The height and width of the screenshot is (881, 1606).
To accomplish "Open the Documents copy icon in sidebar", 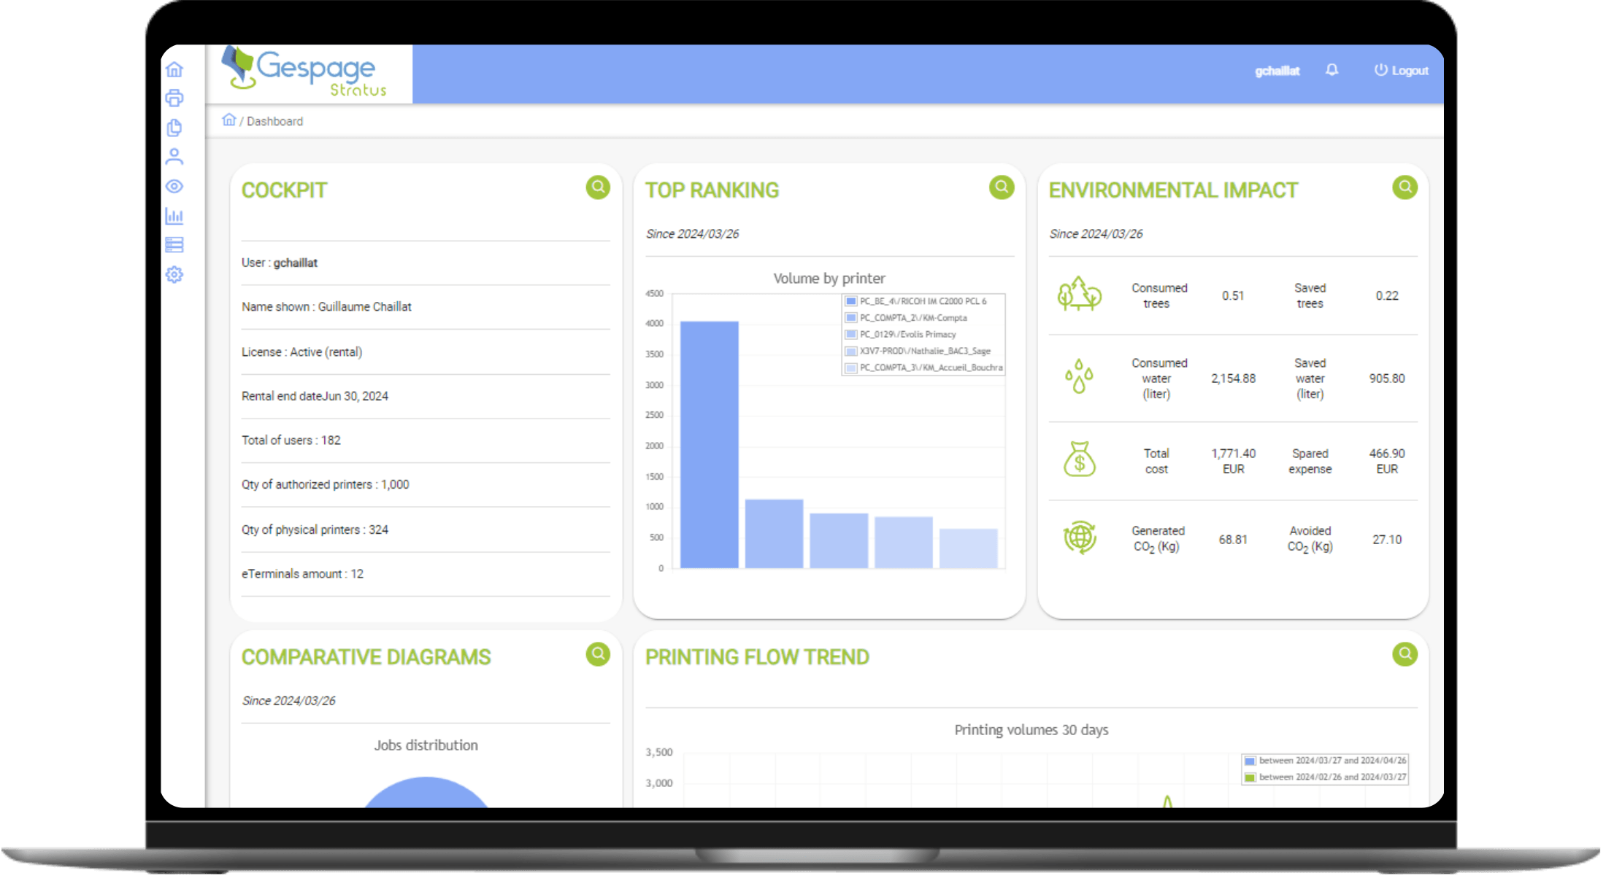I will tap(174, 128).
